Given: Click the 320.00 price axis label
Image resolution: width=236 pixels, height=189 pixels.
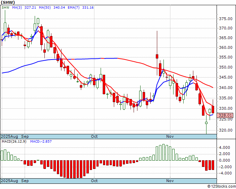Looking at the screenshot, I should click(x=226, y=130).
